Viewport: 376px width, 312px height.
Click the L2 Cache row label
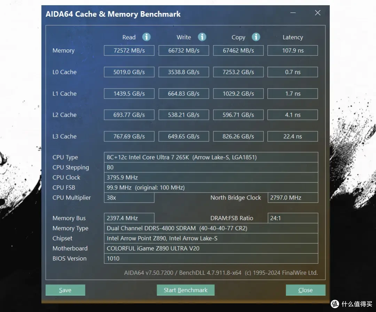pyautogui.click(x=64, y=115)
